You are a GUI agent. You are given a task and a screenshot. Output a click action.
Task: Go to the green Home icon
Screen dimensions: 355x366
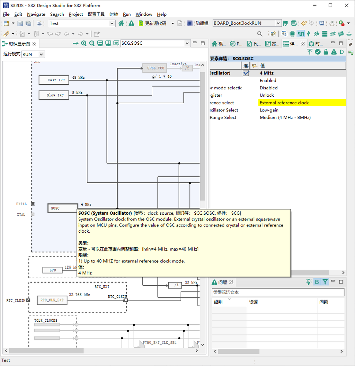121,23
